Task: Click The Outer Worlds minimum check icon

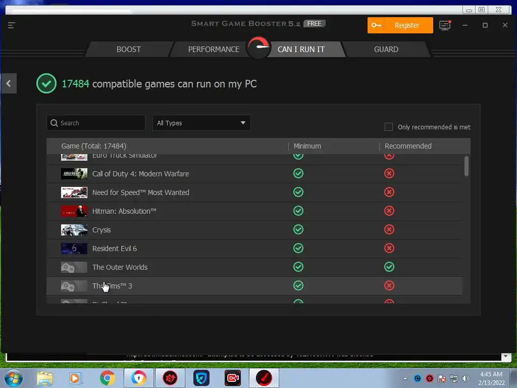Action: [298, 267]
